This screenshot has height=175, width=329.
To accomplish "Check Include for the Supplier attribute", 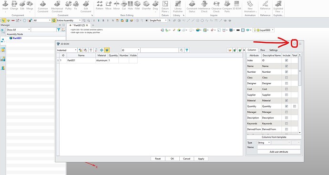I will (x=287, y=95).
